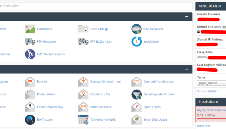Click the Spam Filters text link
The width and height of the screenshot is (226, 129).
[152, 107]
